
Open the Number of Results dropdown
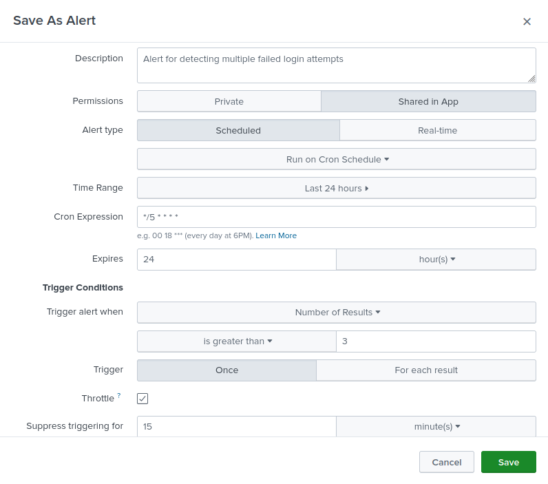(337, 312)
